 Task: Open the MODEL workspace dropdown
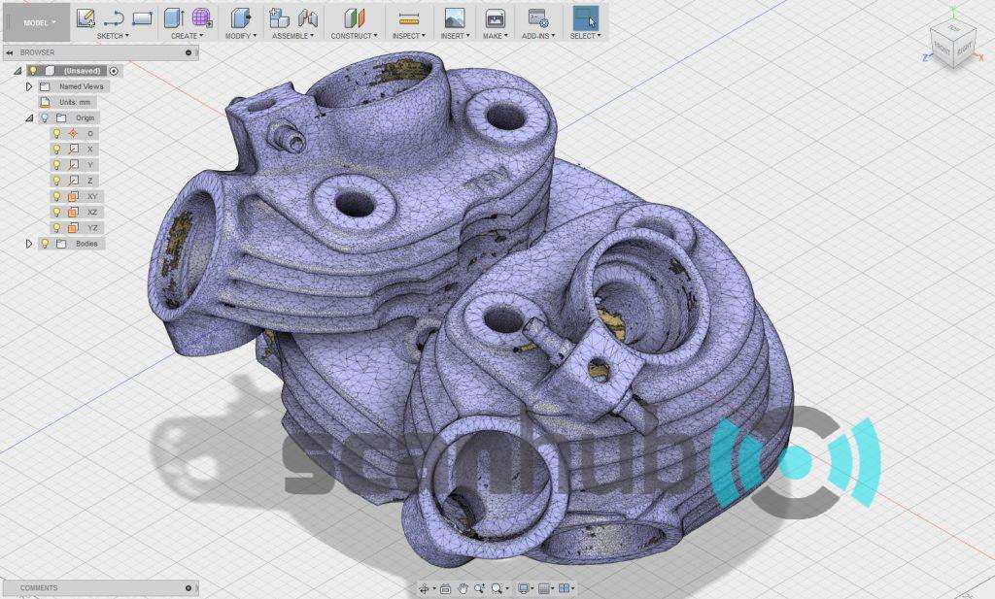point(39,20)
